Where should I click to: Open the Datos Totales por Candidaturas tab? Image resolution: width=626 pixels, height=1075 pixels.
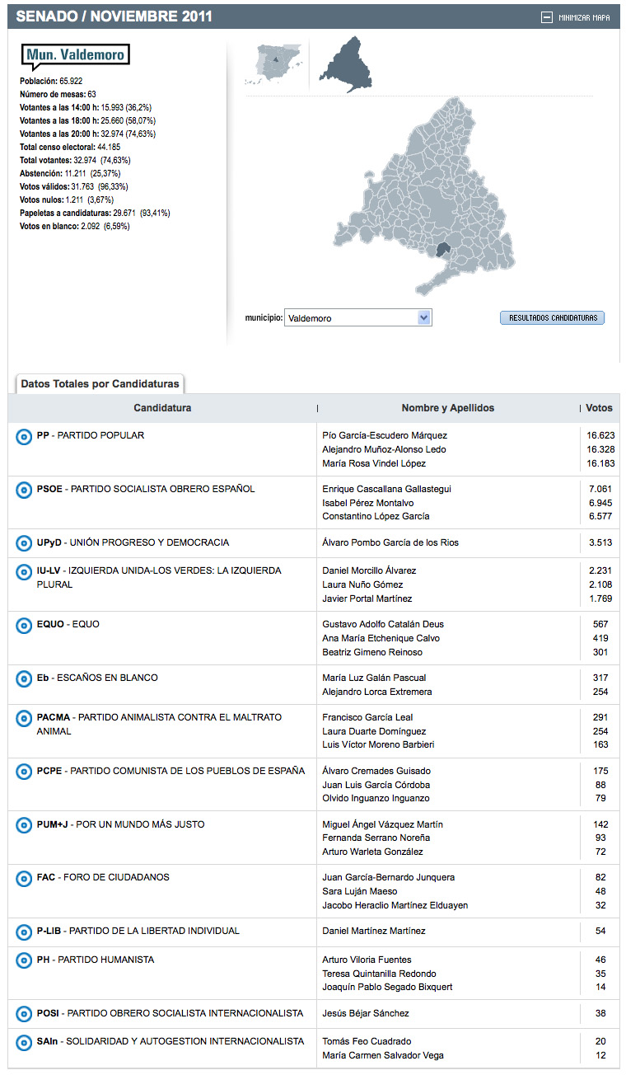100,384
